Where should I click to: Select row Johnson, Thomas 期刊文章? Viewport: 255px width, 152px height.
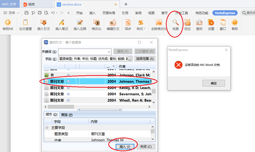coord(98,81)
